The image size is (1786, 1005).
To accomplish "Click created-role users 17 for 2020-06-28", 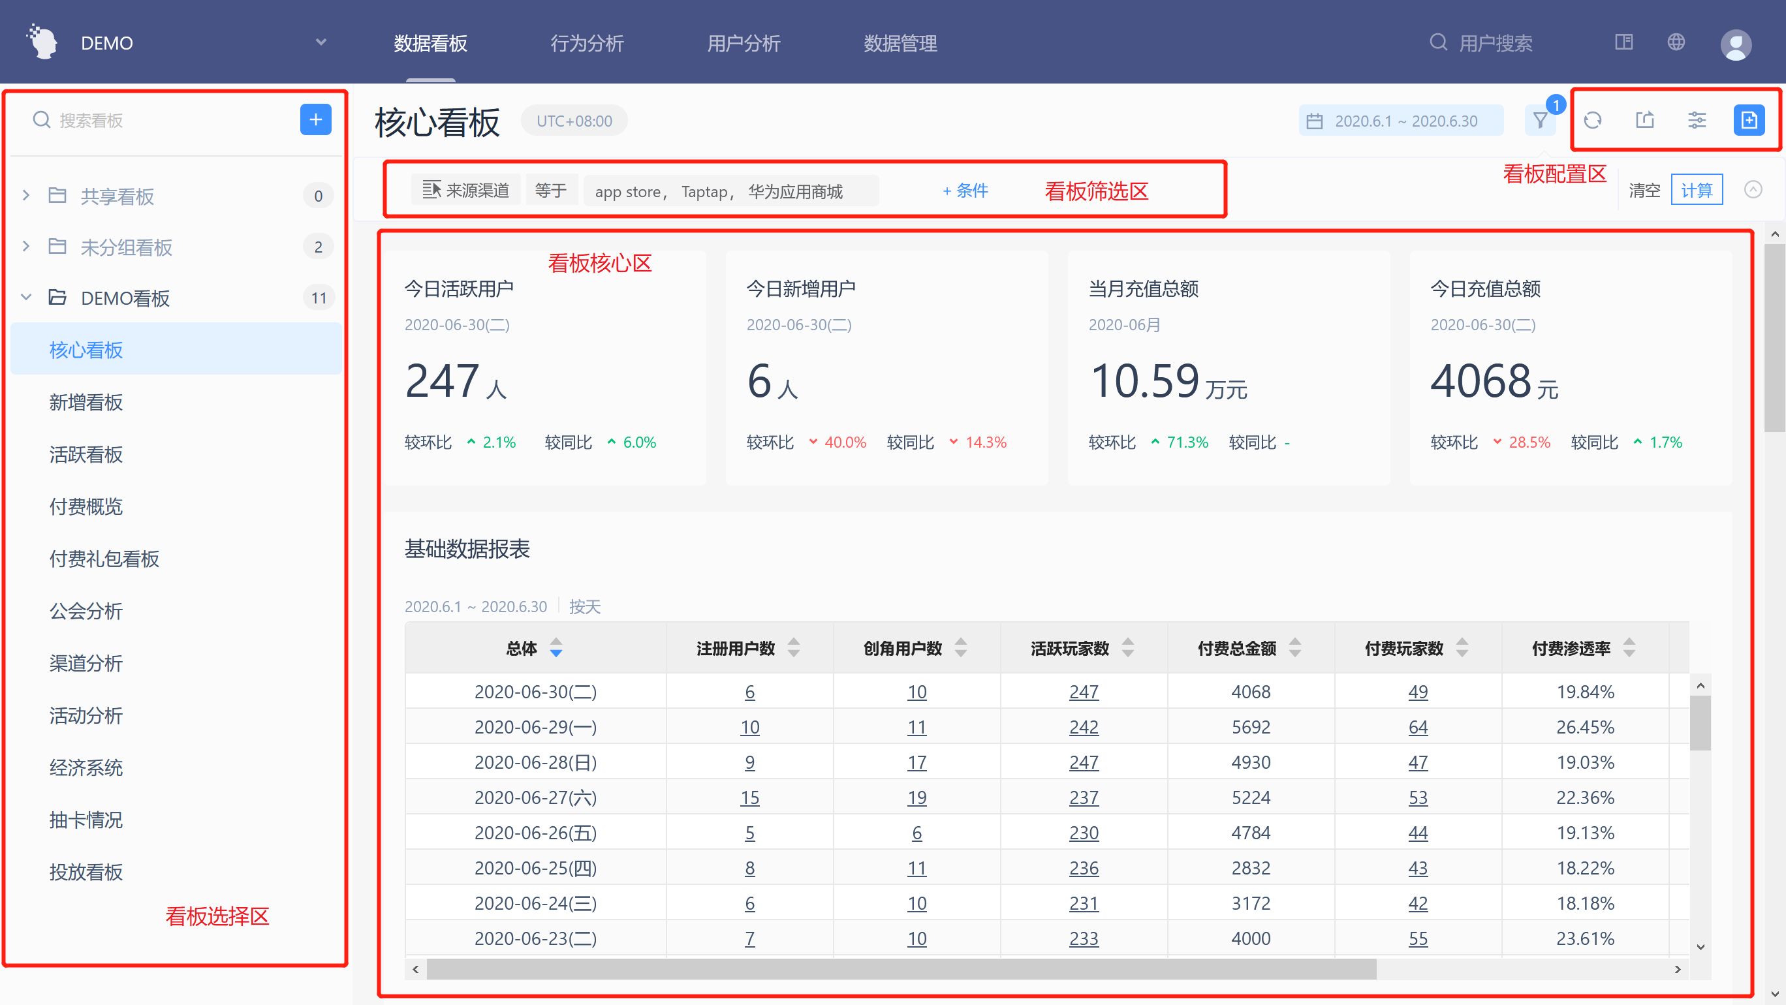I will 916,762.
